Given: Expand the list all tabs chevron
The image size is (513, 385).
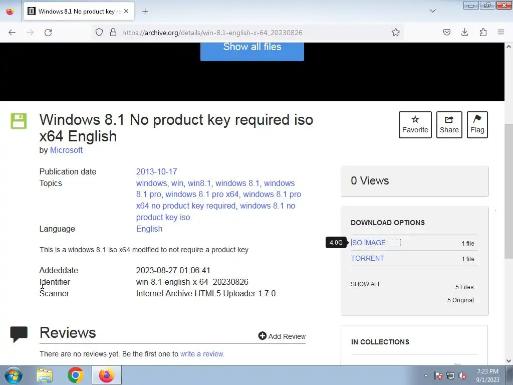Looking at the screenshot, I should point(432,11).
